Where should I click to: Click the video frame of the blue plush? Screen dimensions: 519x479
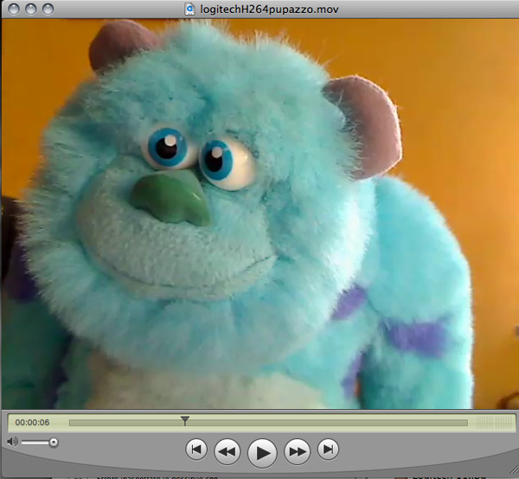click(259, 214)
